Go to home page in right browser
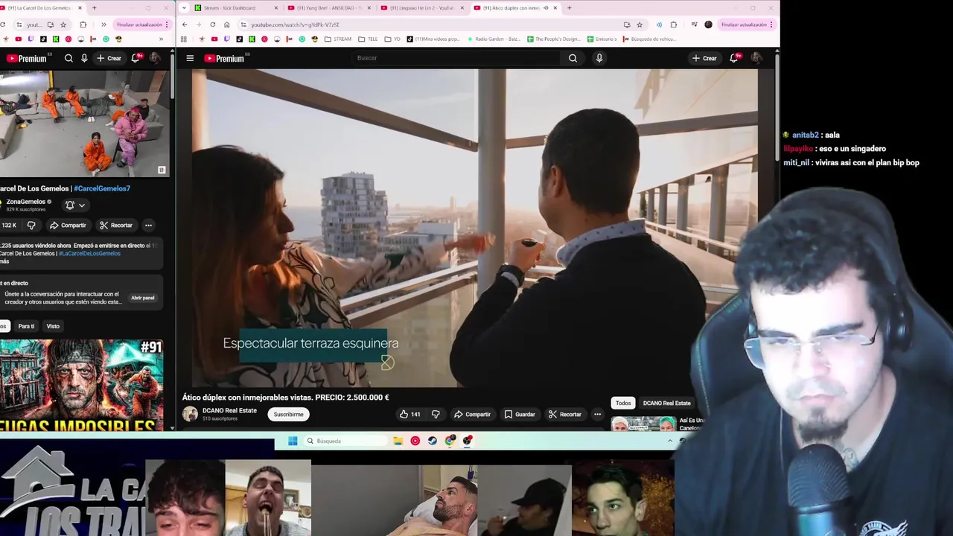This screenshot has width=953, height=536. coord(226,25)
